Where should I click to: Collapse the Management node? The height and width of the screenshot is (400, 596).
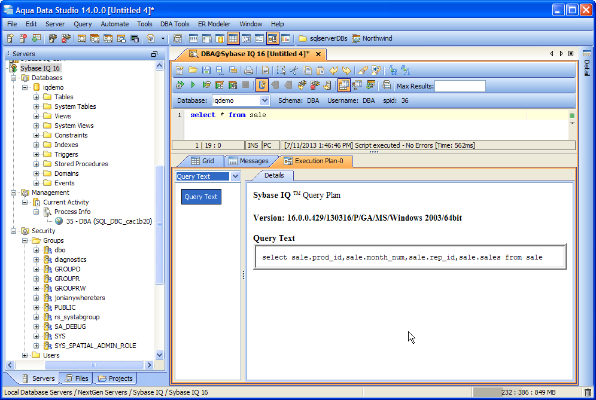pyautogui.click(x=13, y=193)
